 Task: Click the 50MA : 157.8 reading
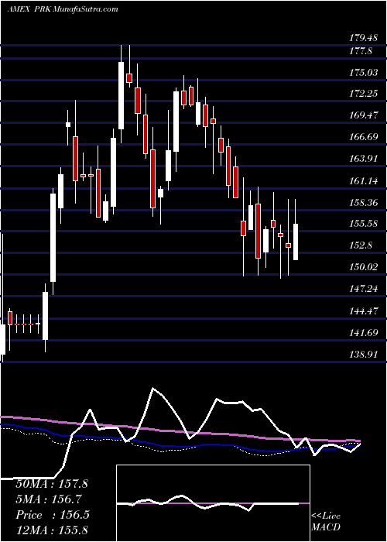(52, 484)
